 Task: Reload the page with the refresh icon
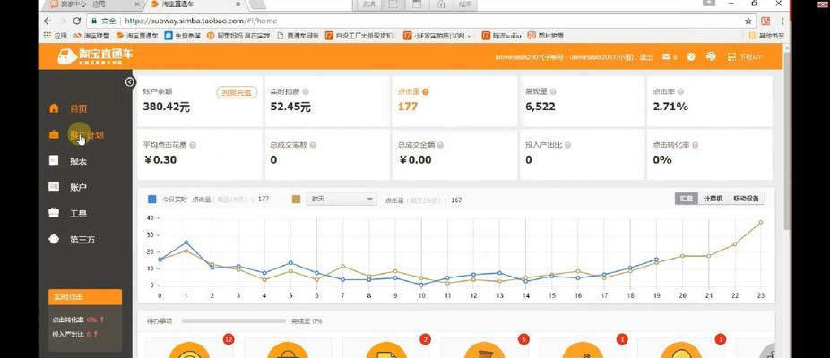click(77, 21)
